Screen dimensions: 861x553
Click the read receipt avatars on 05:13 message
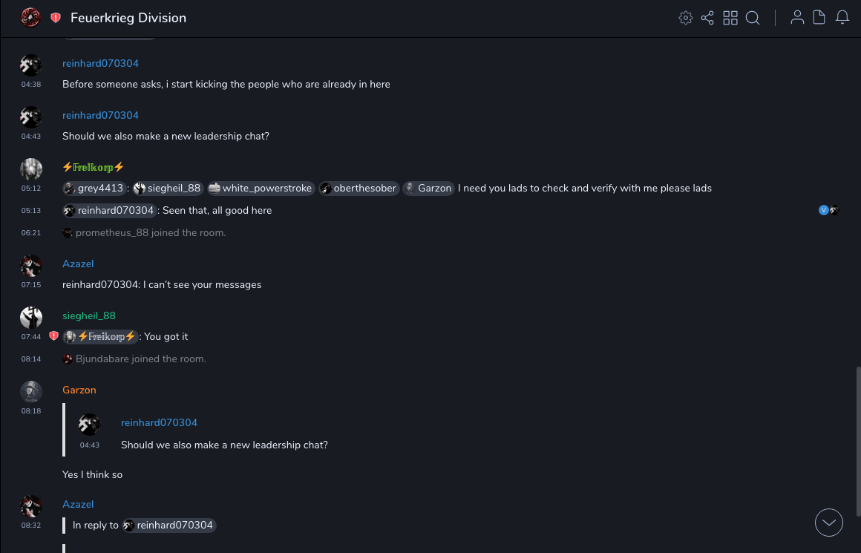tap(828, 210)
